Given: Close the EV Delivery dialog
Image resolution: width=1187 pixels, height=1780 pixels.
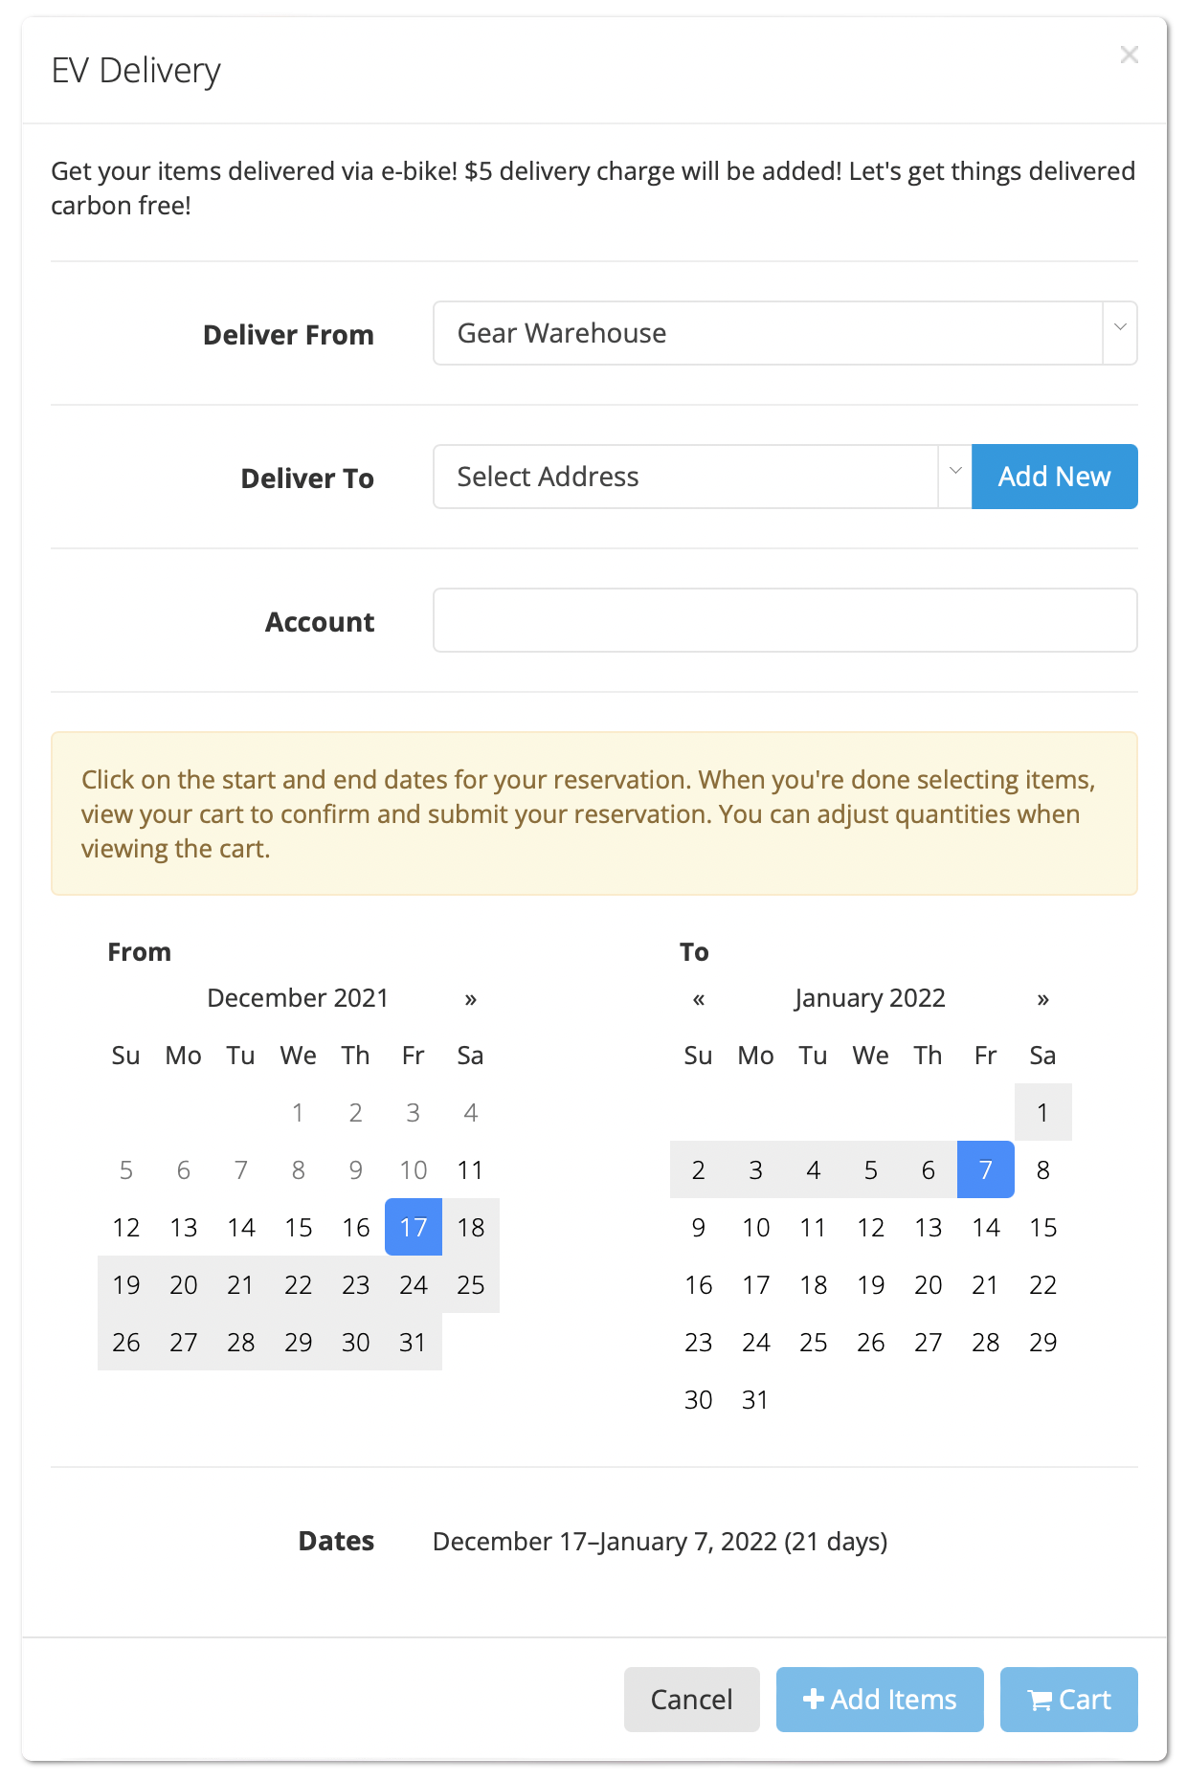Looking at the screenshot, I should (x=1130, y=55).
